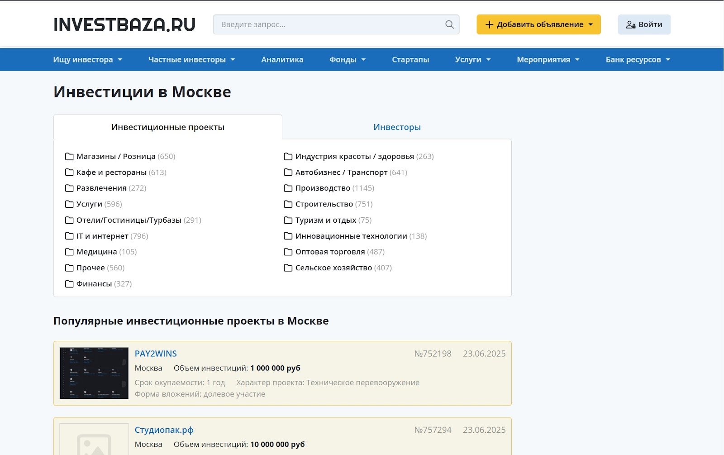
Task: Open Стартапы in the navigation bar
Action: click(x=410, y=60)
